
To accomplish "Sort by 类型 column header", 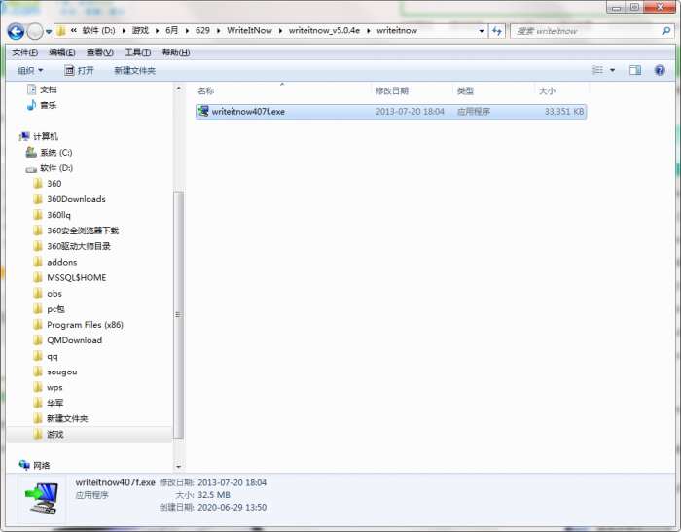I will (465, 91).
